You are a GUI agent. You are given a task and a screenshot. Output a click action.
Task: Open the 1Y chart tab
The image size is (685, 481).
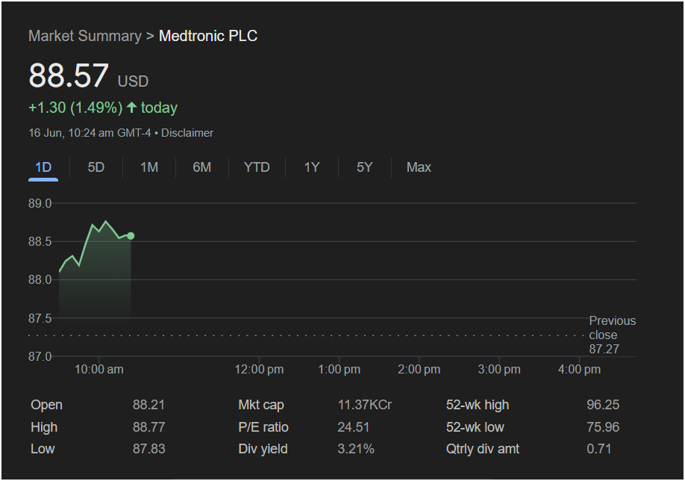pyautogui.click(x=311, y=167)
